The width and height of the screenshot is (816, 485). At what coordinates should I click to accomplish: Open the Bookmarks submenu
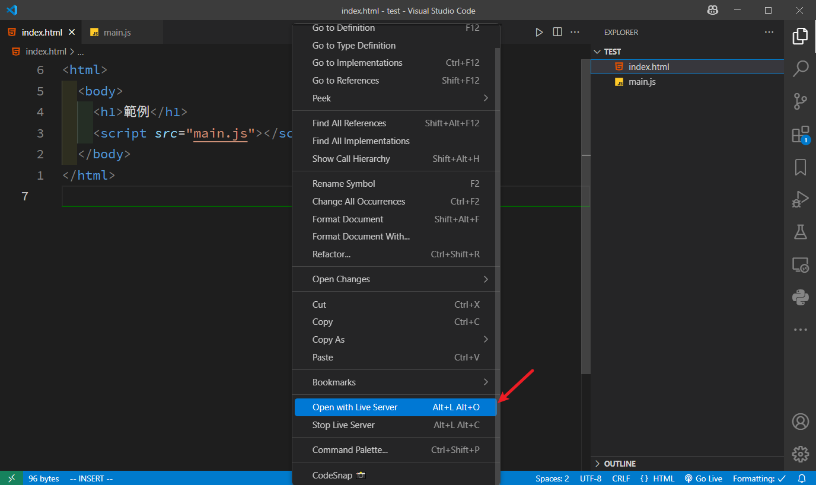click(394, 382)
